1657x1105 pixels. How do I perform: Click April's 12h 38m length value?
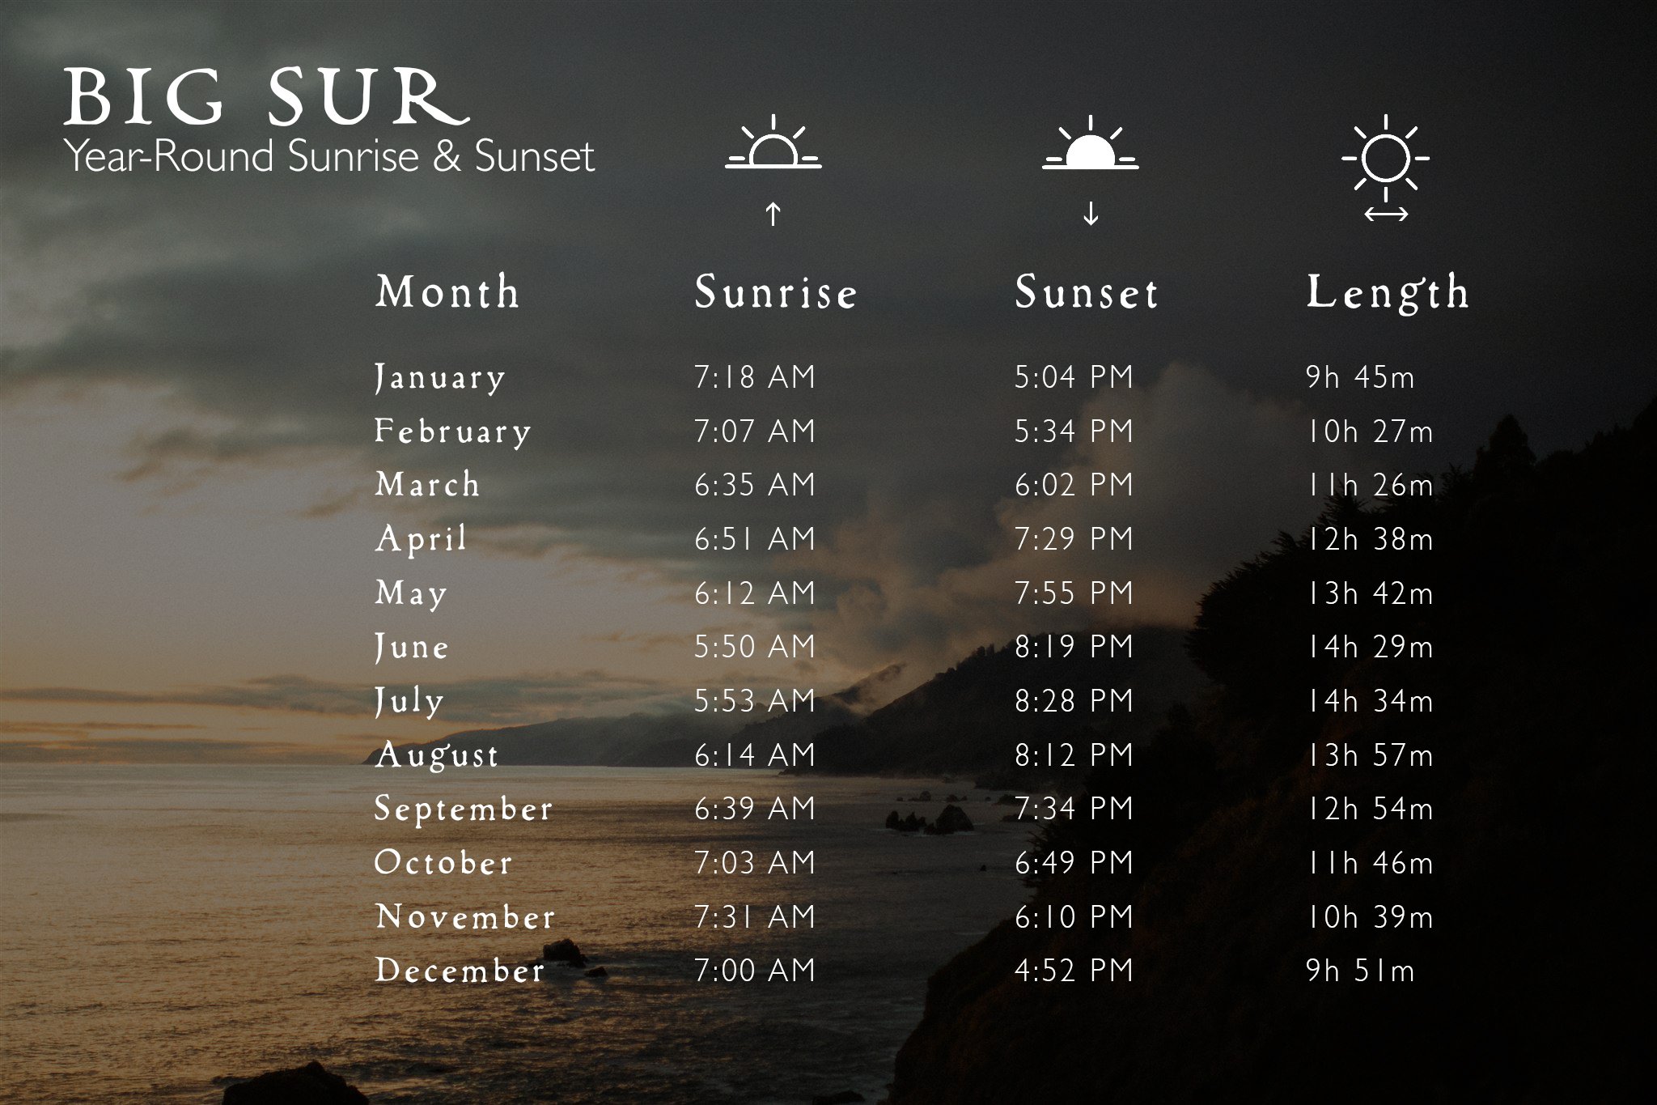[1369, 539]
